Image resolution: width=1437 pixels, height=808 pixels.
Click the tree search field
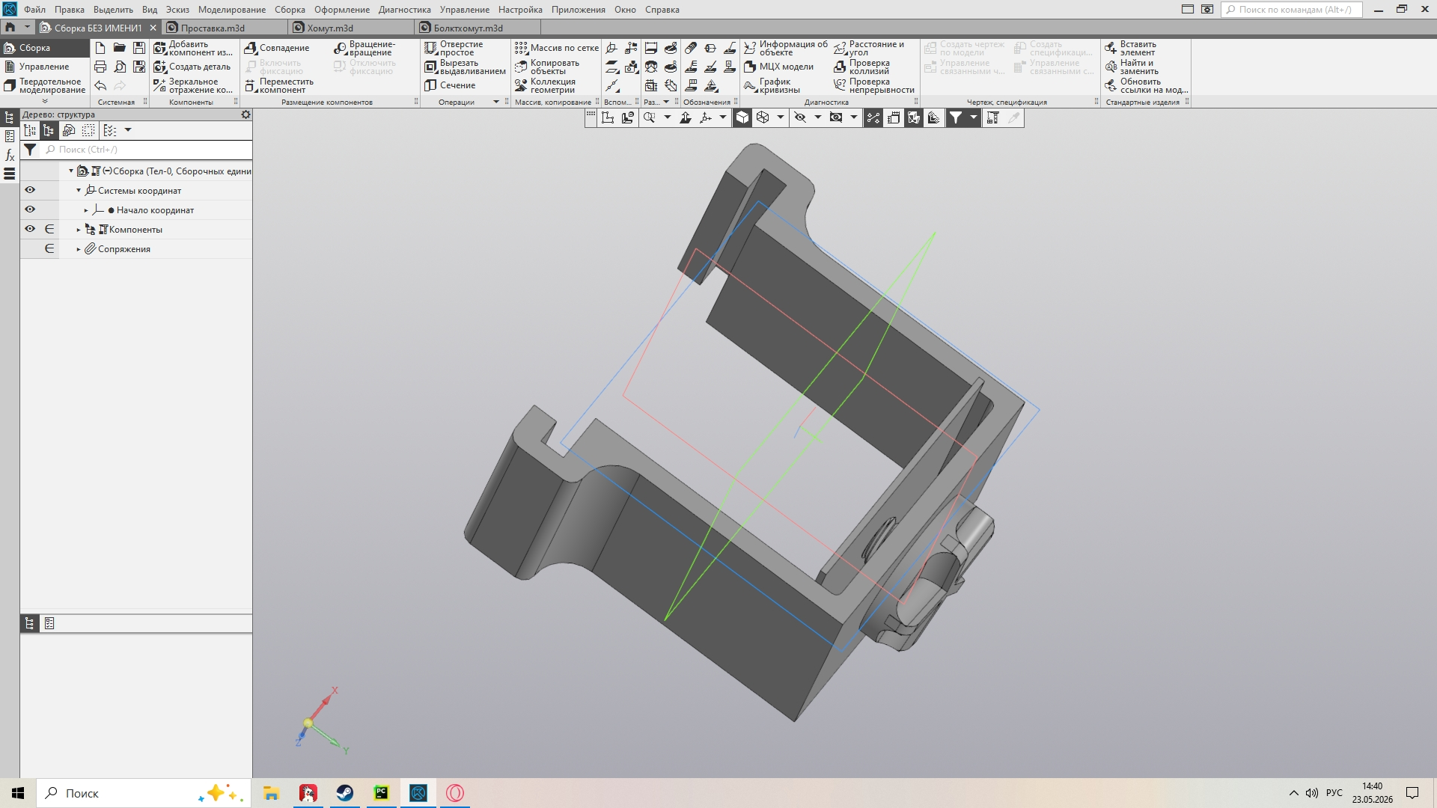tap(146, 150)
